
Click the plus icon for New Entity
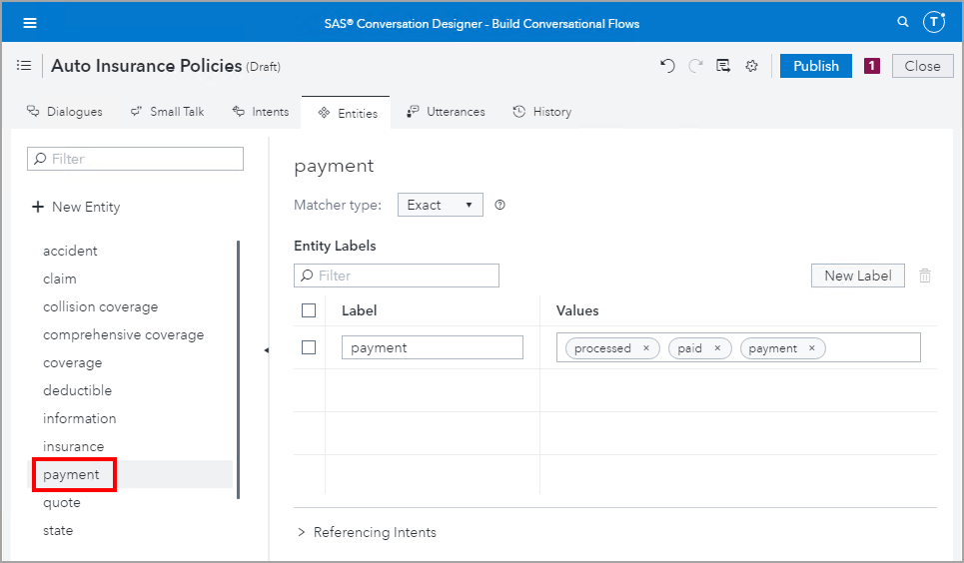pyautogui.click(x=38, y=207)
